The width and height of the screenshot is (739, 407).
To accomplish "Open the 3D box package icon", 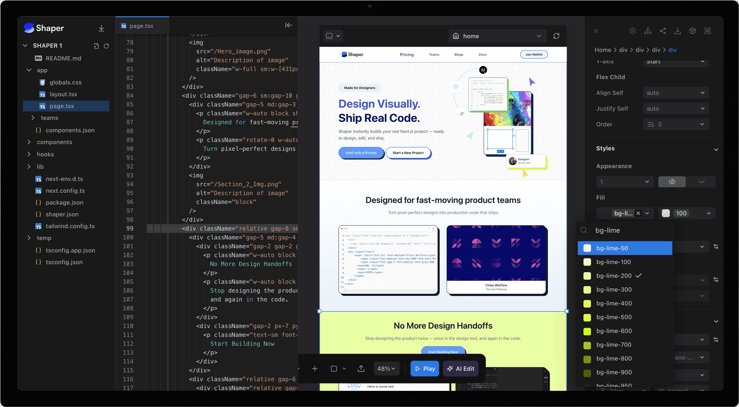I will coord(692,31).
